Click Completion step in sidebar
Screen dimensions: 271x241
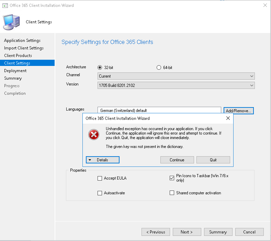[x=15, y=93]
